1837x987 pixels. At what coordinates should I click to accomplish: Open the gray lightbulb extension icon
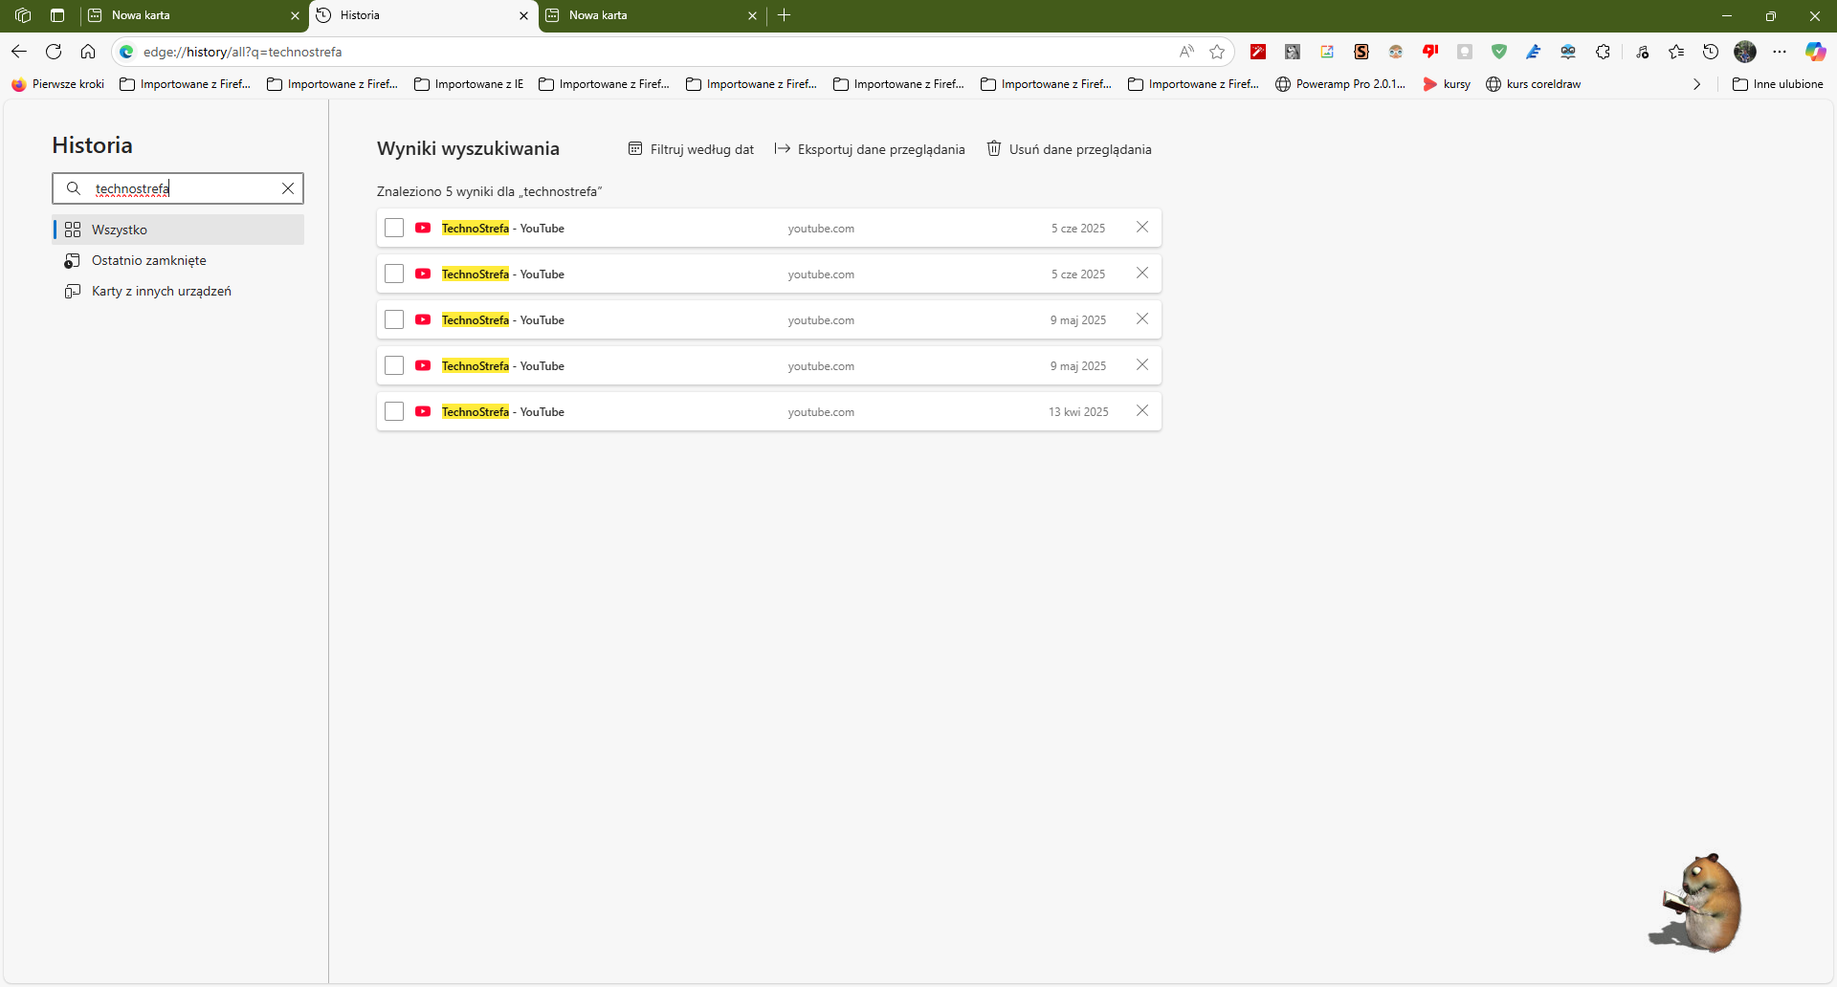point(1465,52)
